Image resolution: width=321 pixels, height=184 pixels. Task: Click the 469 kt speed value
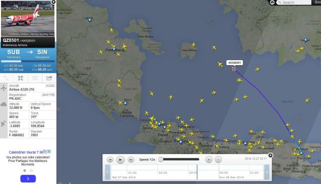pos(14,117)
